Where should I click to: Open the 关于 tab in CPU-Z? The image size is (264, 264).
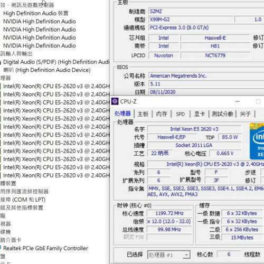click(x=246, y=114)
